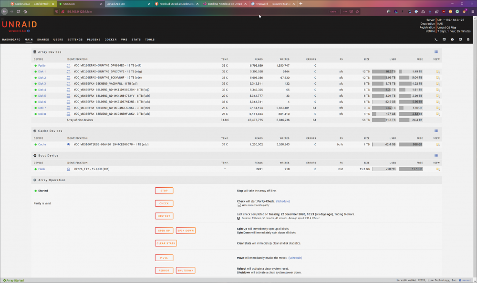This screenshot has width=477, height=283.
Task: Switch to the DuckDuckGo Confidential tab
Action: (x=32, y=4)
